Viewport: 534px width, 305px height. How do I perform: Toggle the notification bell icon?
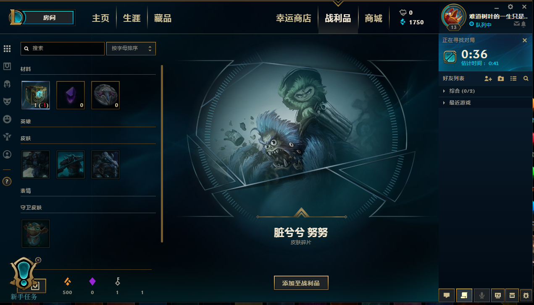point(523,24)
